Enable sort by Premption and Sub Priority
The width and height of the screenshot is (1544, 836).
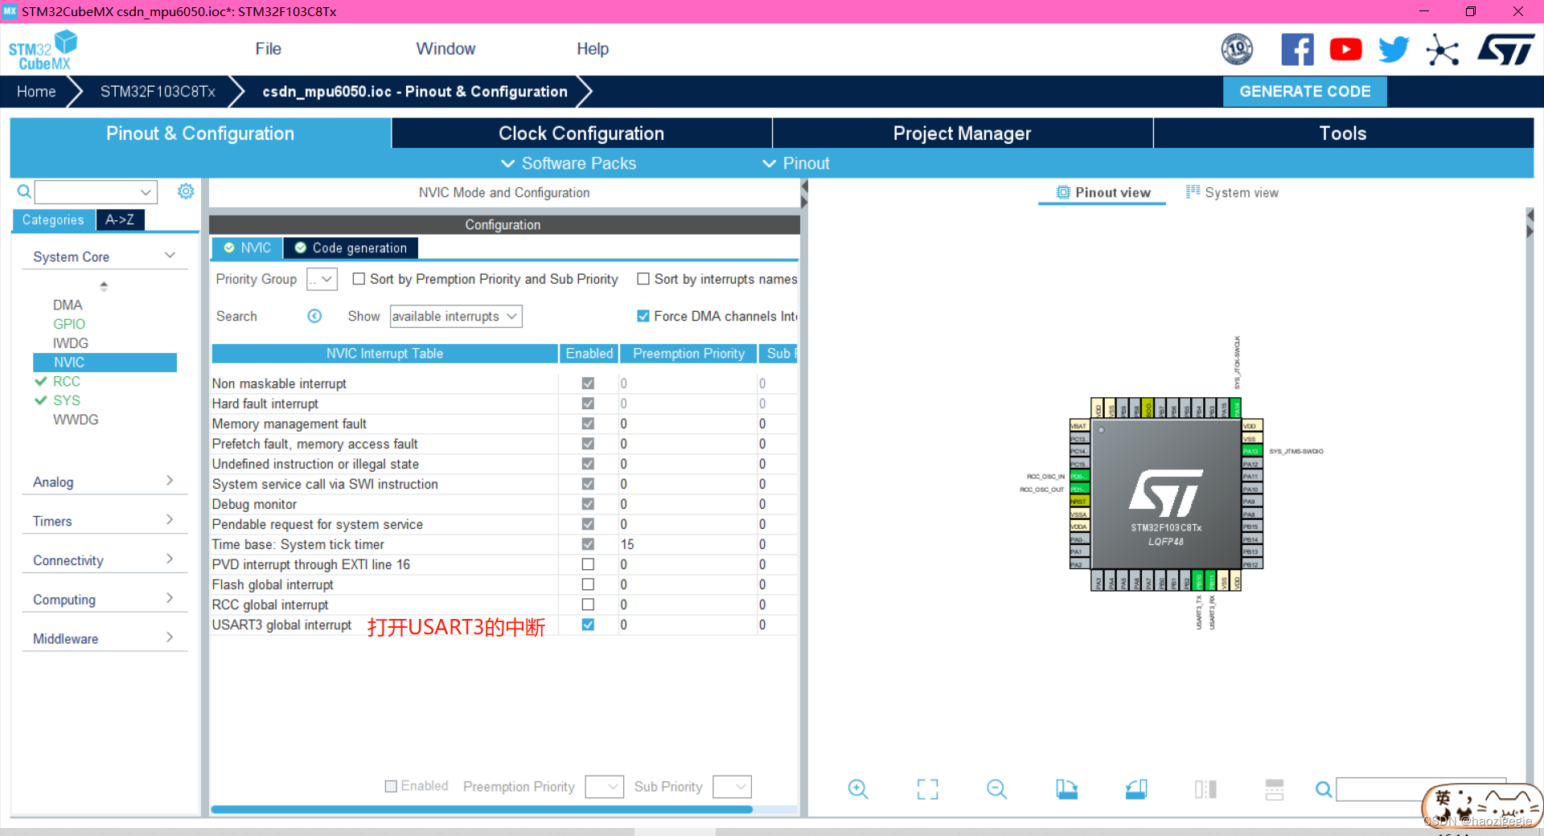pos(359,279)
